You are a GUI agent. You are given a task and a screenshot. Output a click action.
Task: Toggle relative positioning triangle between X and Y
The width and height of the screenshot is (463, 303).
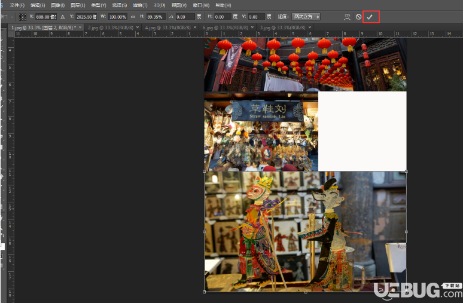[63, 17]
